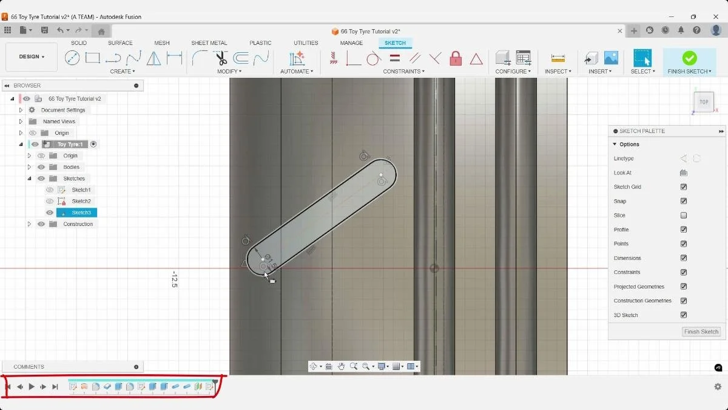Viewport: 728px width, 410px height.
Task: Select Sketch2 in the browser tree
Action: (81, 201)
